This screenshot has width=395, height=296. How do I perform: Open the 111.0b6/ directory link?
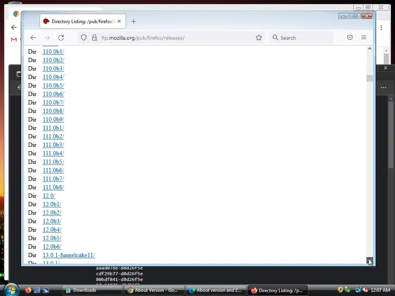(53, 170)
